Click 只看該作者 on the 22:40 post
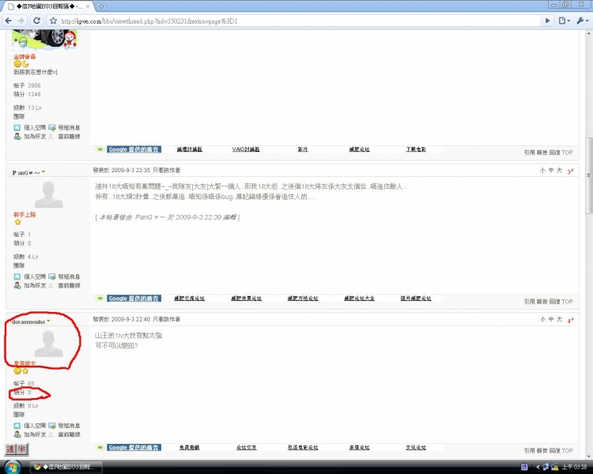 pyautogui.click(x=166, y=319)
